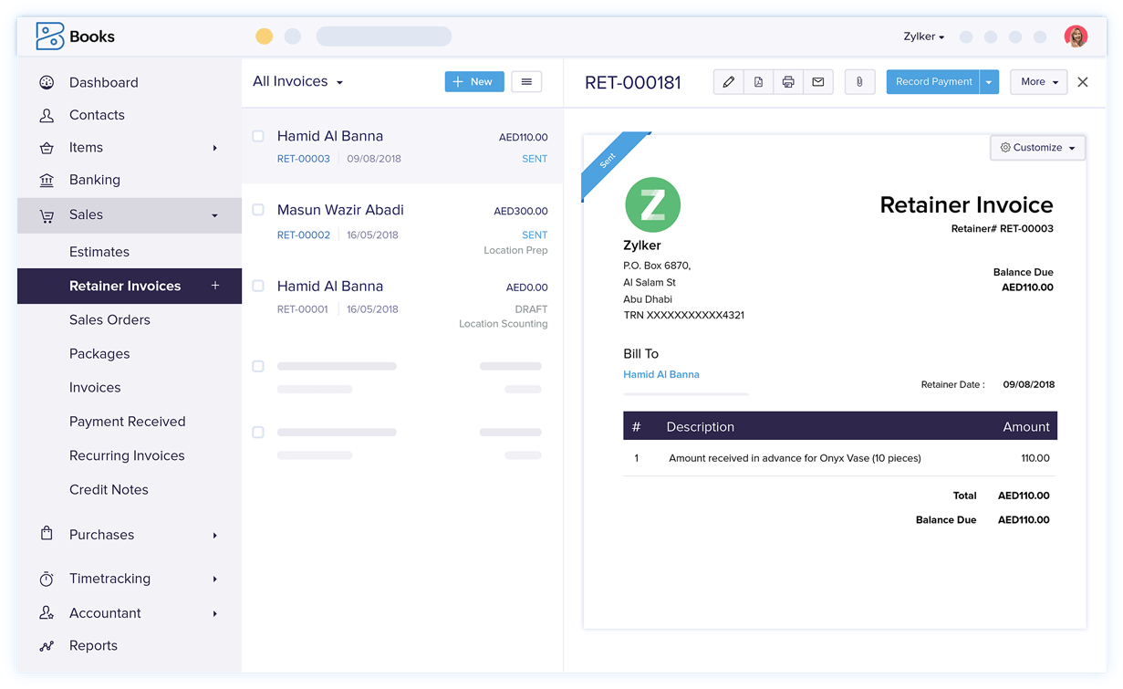This screenshot has height=689, width=1123.
Task: Tick the last placeholder row checkbox
Action: (x=258, y=433)
